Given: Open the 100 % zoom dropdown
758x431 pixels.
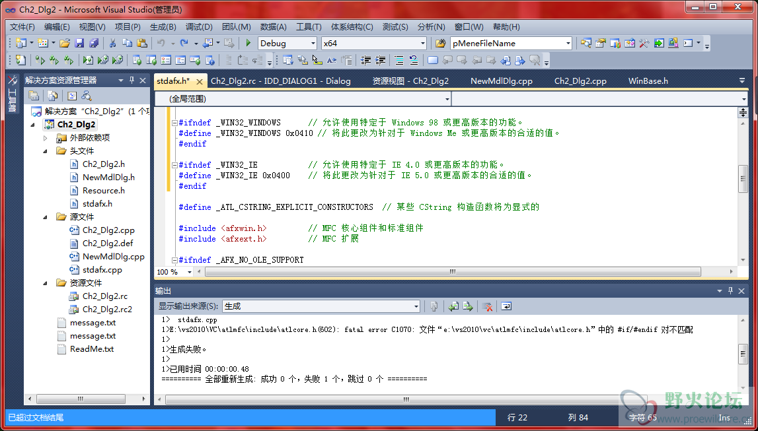Looking at the screenshot, I should (188, 272).
